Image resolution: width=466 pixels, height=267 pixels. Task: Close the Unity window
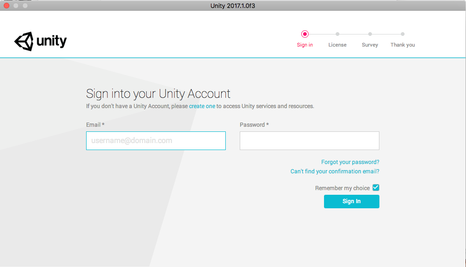[7, 6]
